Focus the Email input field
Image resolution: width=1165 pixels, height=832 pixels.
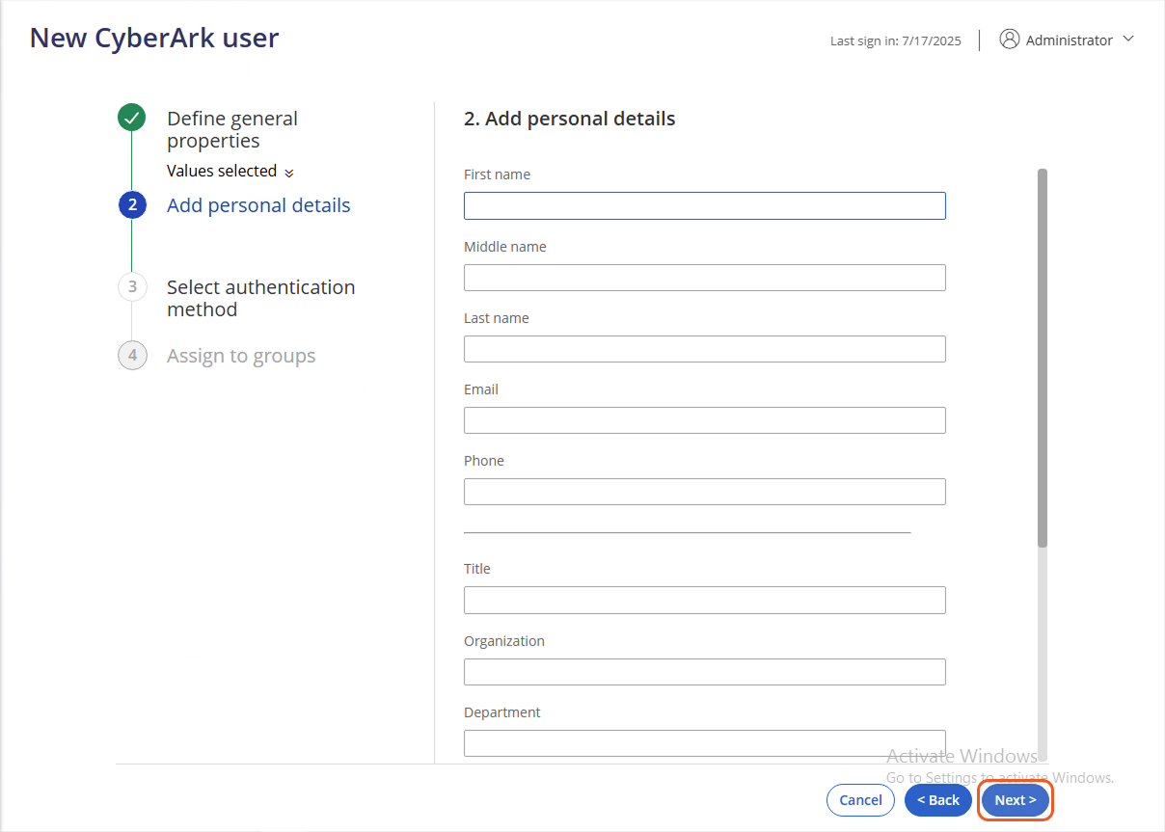[x=704, y=419]
